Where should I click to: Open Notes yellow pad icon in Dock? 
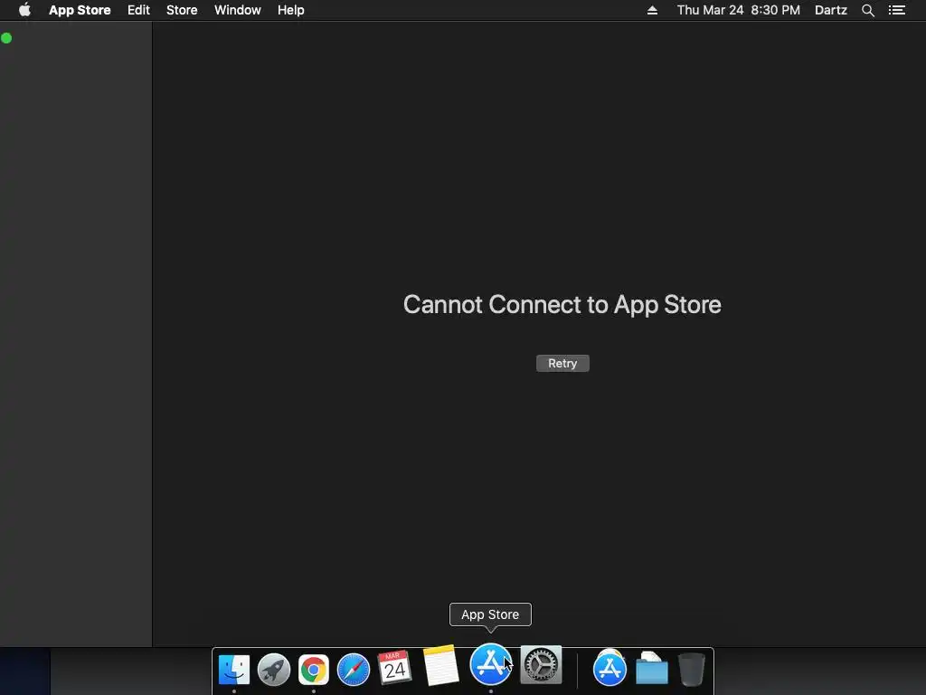[440, 665]
